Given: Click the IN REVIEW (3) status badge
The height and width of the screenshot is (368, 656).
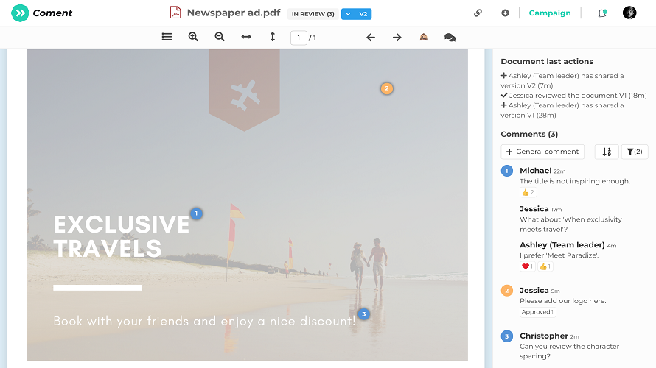Looking at the screenshot, I should tap(313, 14).
